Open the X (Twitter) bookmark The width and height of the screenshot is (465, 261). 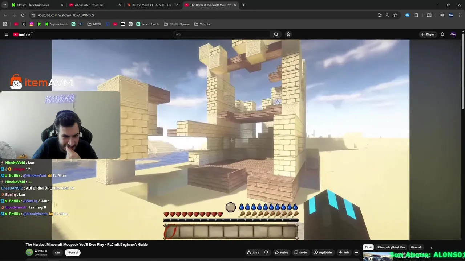pyautogui.click(x=24, y=24)
